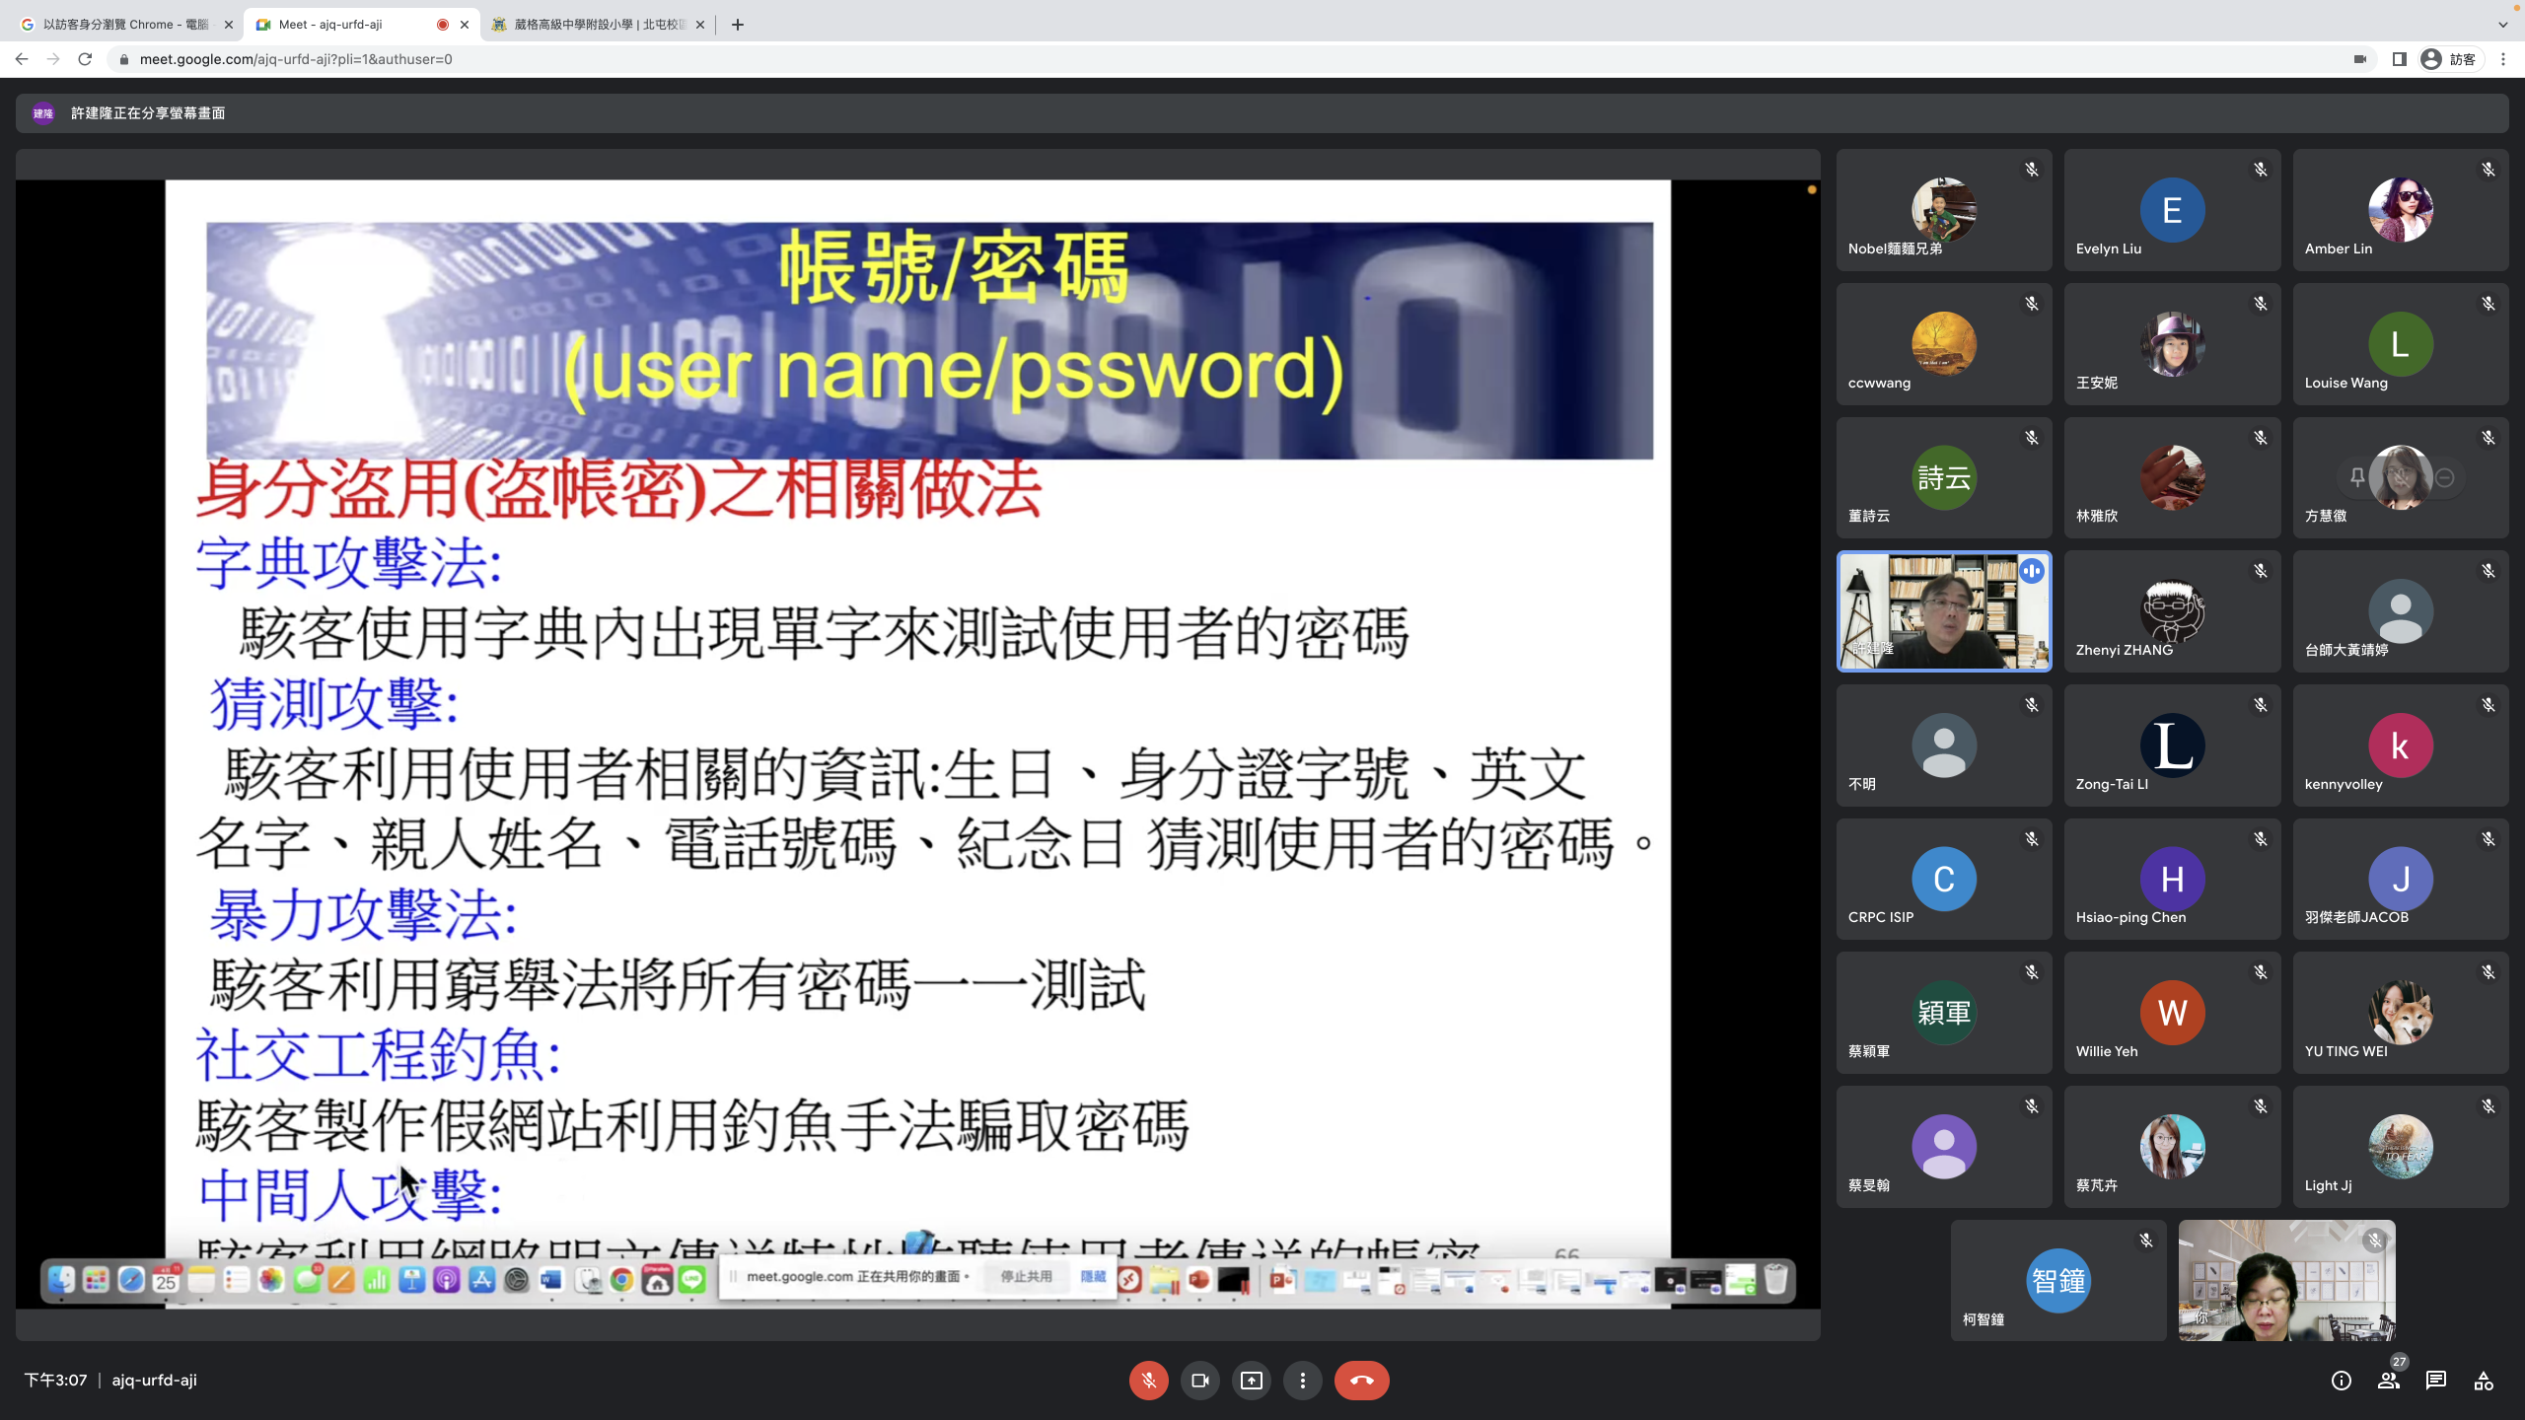Expand the tab search chevron
Viewport: 2525px width, 1420px height.
point(2502,24)
